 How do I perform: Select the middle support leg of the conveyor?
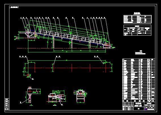[x=71, y=44]
